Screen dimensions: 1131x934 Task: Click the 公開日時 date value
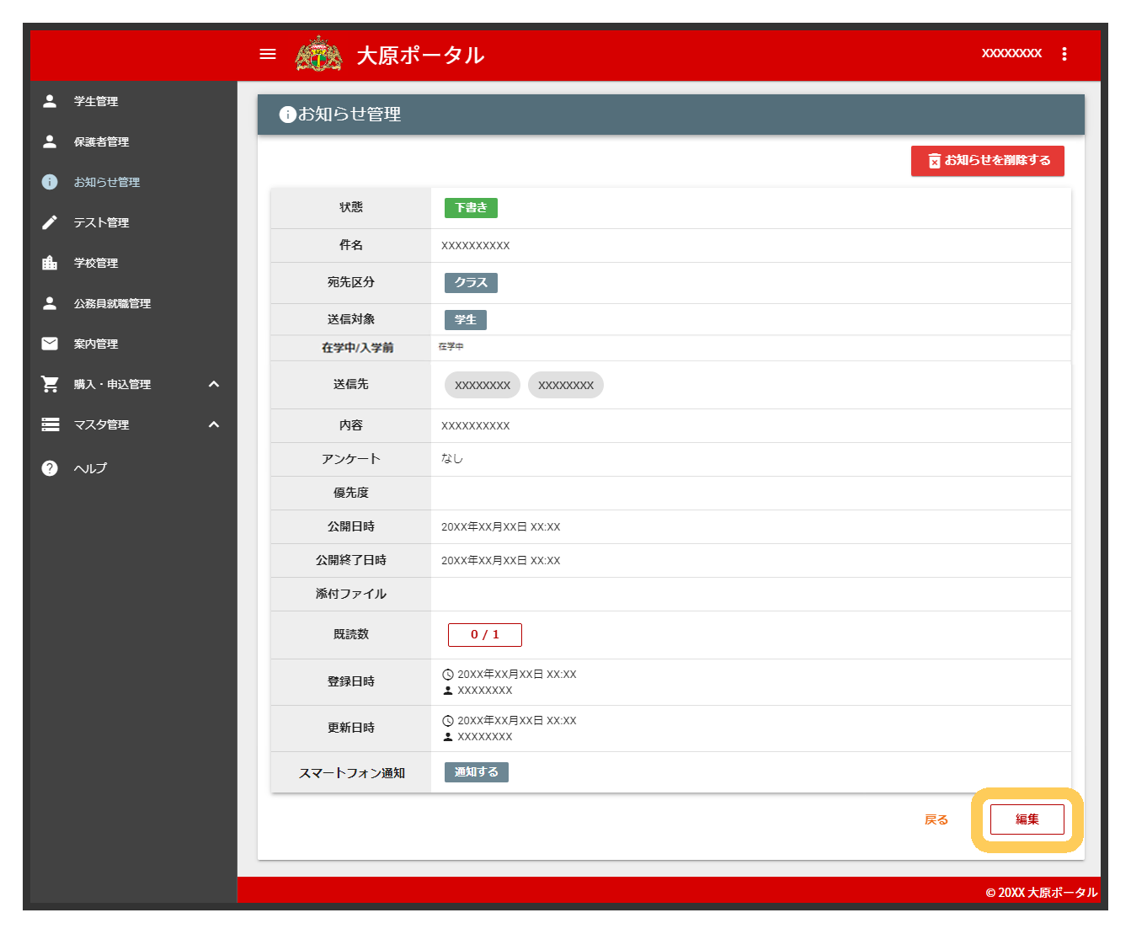pyautogui.click(x=501, y=527)
